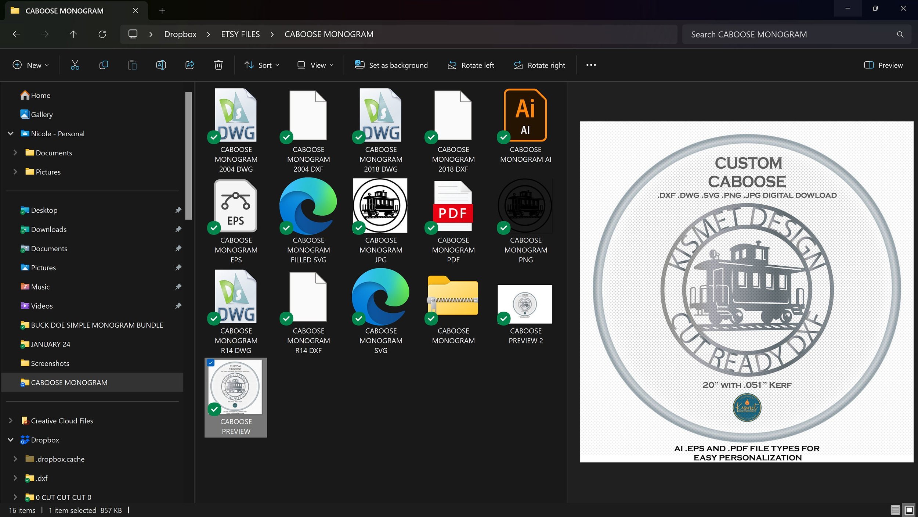Collapse the Dropbox tree node

(x=11, y=440)
